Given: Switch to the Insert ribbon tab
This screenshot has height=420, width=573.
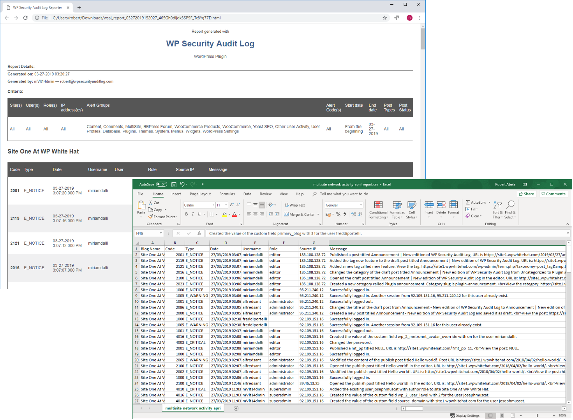Looking at the screenshot, I should click(176, 194).
